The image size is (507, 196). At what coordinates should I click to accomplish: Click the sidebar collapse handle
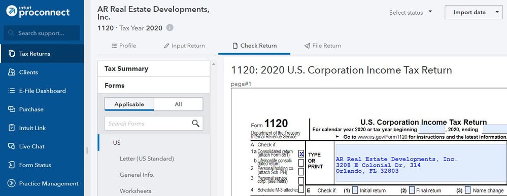tap(87, 150)
